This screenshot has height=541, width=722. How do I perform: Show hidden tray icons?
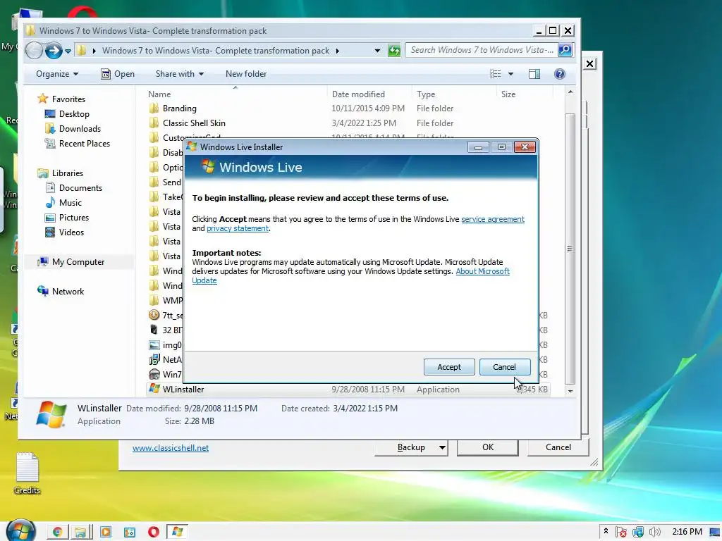(x=606, y=531)
